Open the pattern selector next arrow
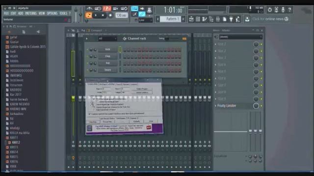Viewport: 314px width, 176px height. point(183,19)
